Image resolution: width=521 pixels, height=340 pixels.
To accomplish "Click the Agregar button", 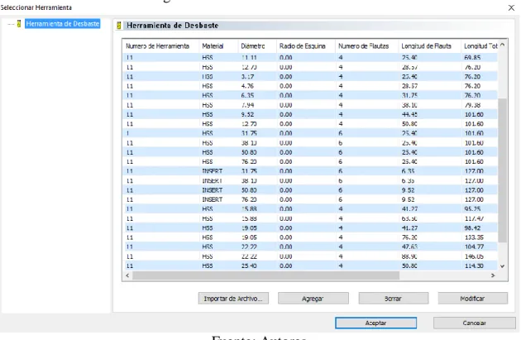I will pyautogui.click(x=313, y=299).
